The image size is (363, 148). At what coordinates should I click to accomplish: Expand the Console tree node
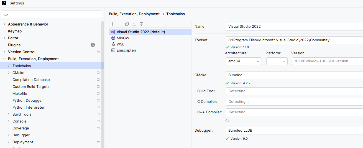(x=9, y=121)
